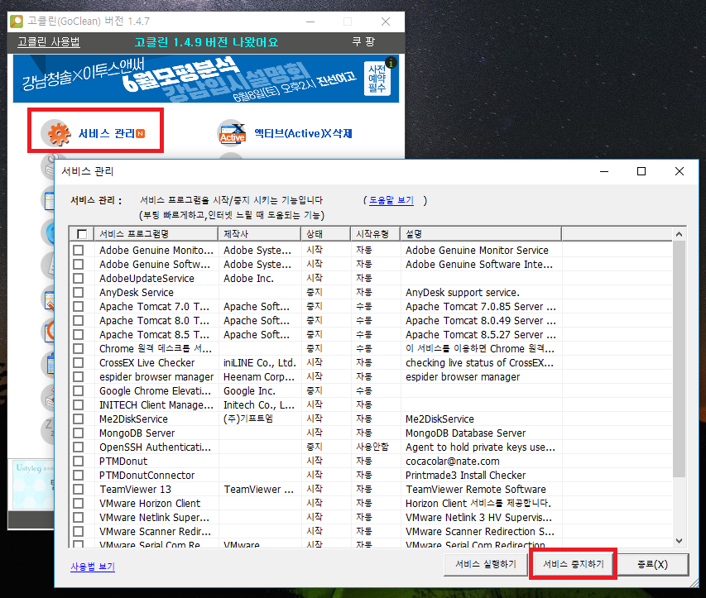
Task: Open the 강남청솔 advertisement banner
Action: (x=206, y=79)
